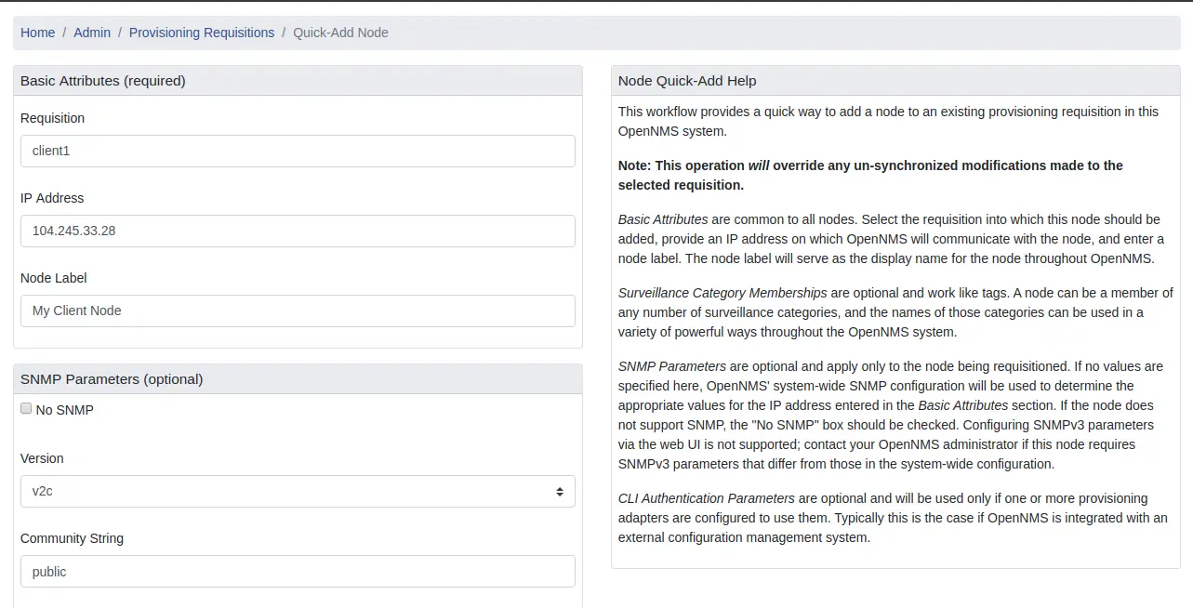Viewport: 1193px width, 608px height.
Task: Open the SNMP Version dropdown
Action: pos(298,491)
